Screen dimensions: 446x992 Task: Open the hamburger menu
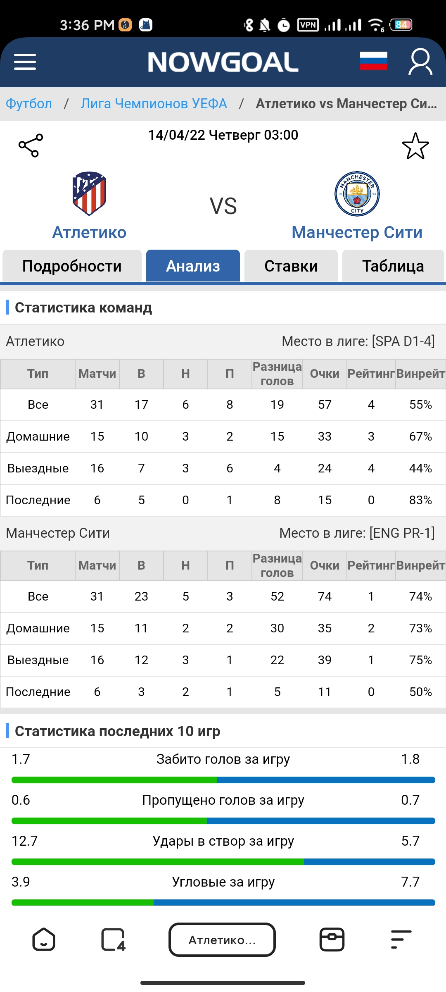(25, 62)
